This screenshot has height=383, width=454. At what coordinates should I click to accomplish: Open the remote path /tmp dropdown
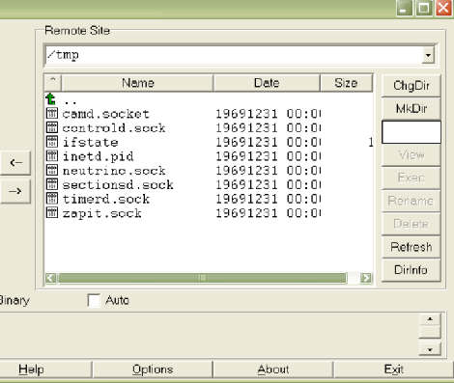click(428, 55)
